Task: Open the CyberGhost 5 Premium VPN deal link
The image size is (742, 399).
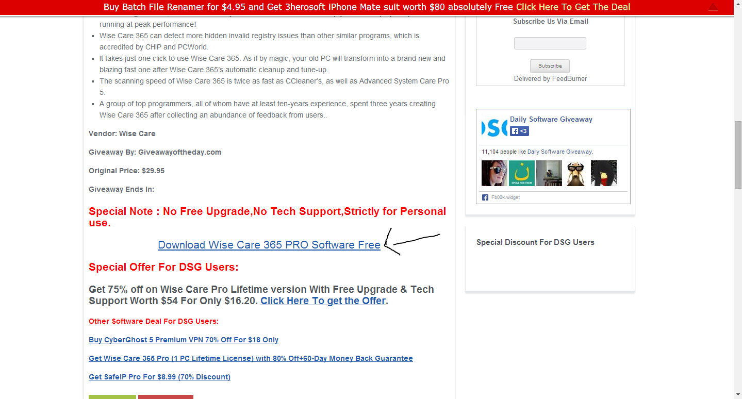Action: click(184, 340)
